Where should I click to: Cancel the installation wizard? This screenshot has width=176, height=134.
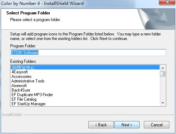coord(156,125)
